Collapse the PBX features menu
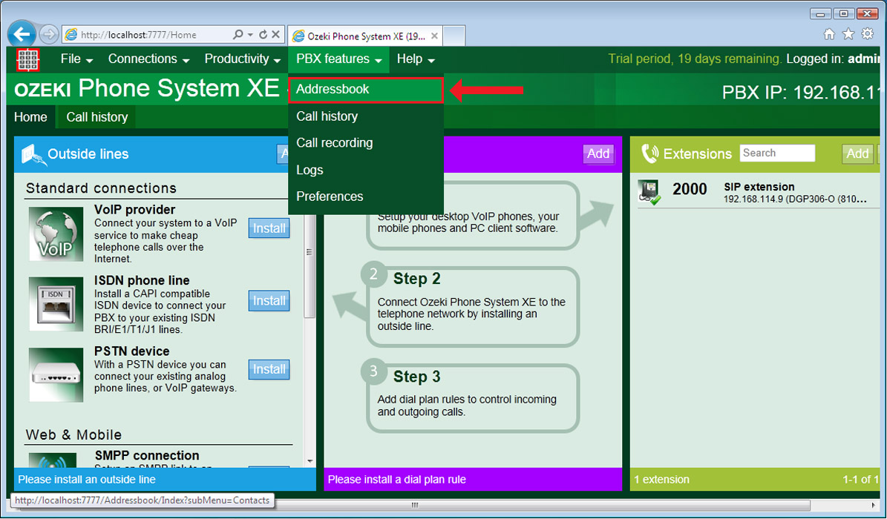 (339, 59)
